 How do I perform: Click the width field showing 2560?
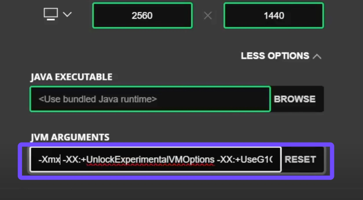point(142,15)
